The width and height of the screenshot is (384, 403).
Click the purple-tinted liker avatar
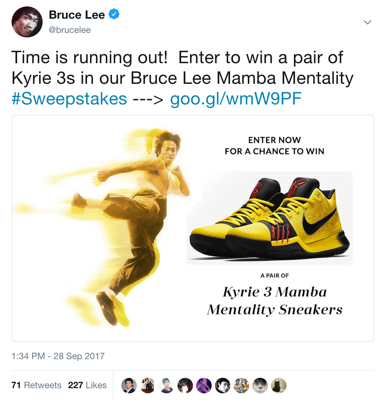pyautogui.click(x=204, y=386)
